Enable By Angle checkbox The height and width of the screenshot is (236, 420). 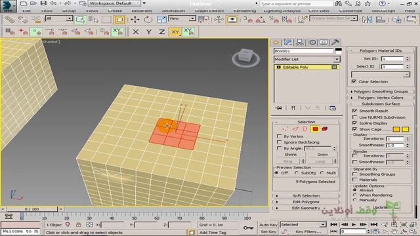(280, 148)
